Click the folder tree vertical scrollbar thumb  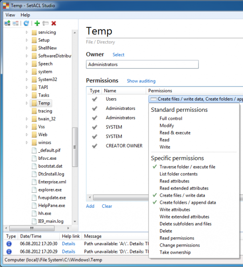[x=75, y=147]
